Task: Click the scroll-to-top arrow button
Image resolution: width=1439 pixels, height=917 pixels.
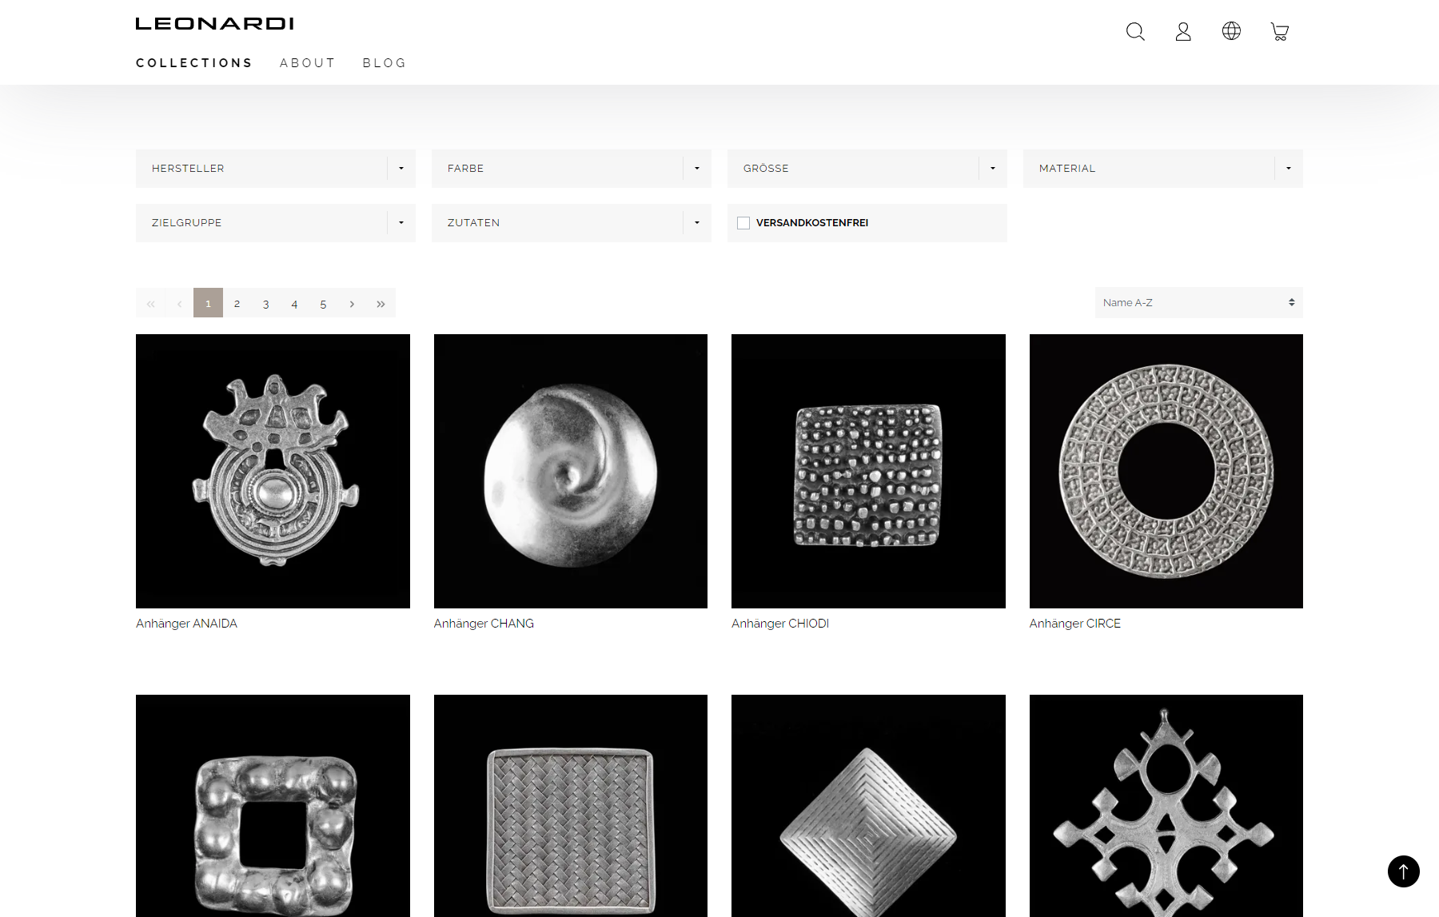Action: click(1403, 871)
